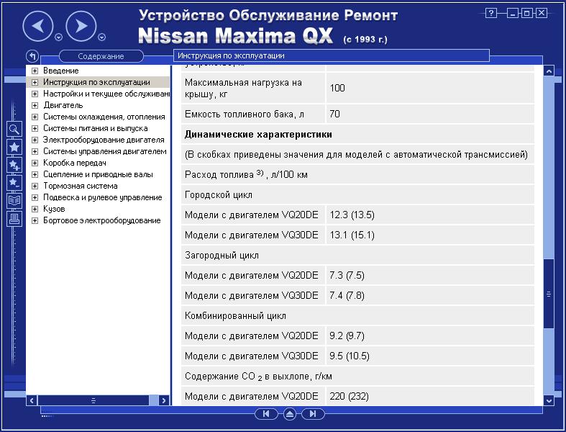Screen dimensions: 566x432
Task: Expand the Тормозная система node
Action: 35,186
